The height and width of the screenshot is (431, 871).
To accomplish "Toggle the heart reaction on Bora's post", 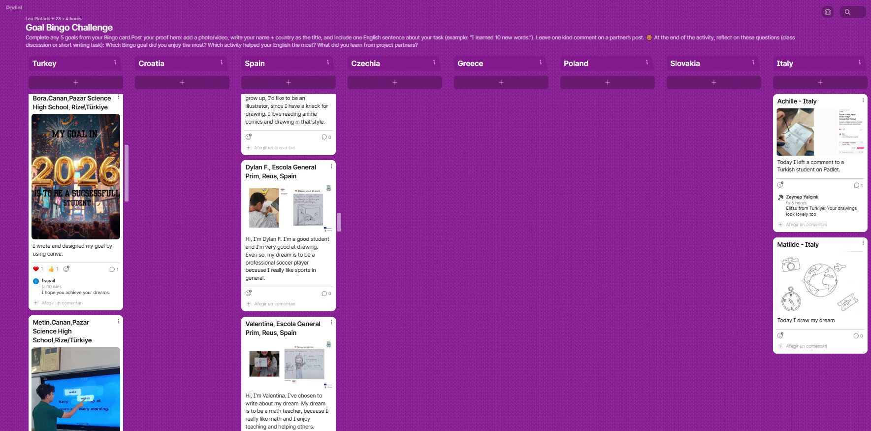I will tap(36, 269).
